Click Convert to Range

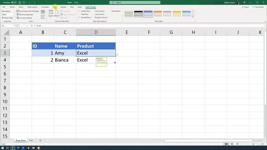[x=24, y=17]
